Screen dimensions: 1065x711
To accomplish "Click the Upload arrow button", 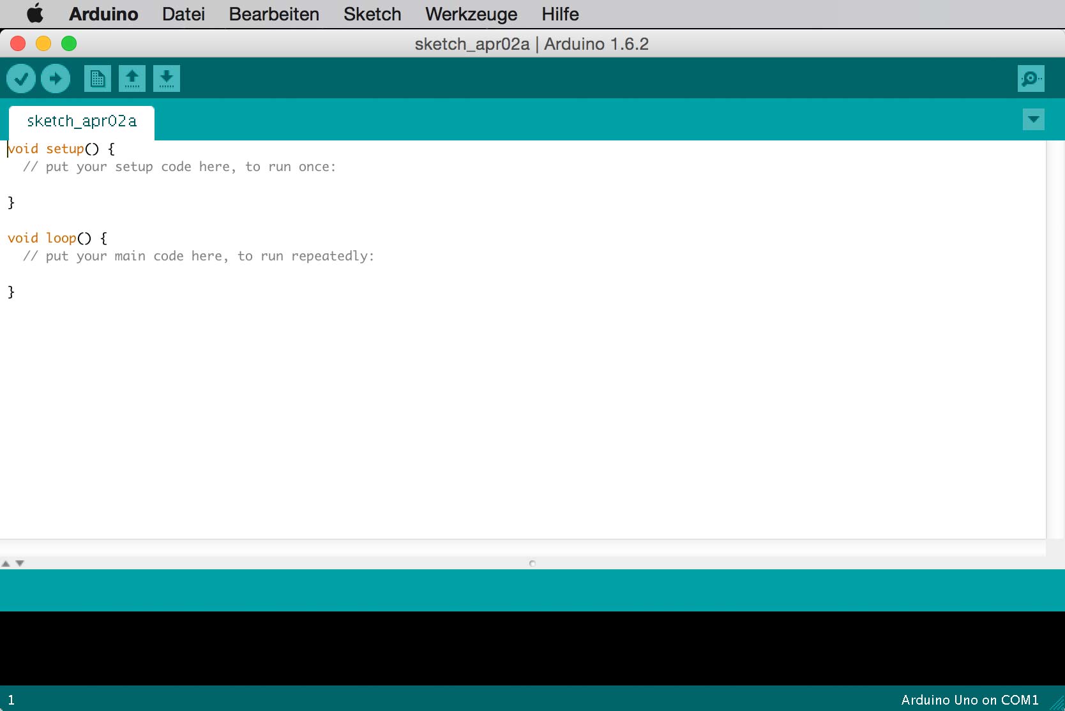I will coord(56,79).
